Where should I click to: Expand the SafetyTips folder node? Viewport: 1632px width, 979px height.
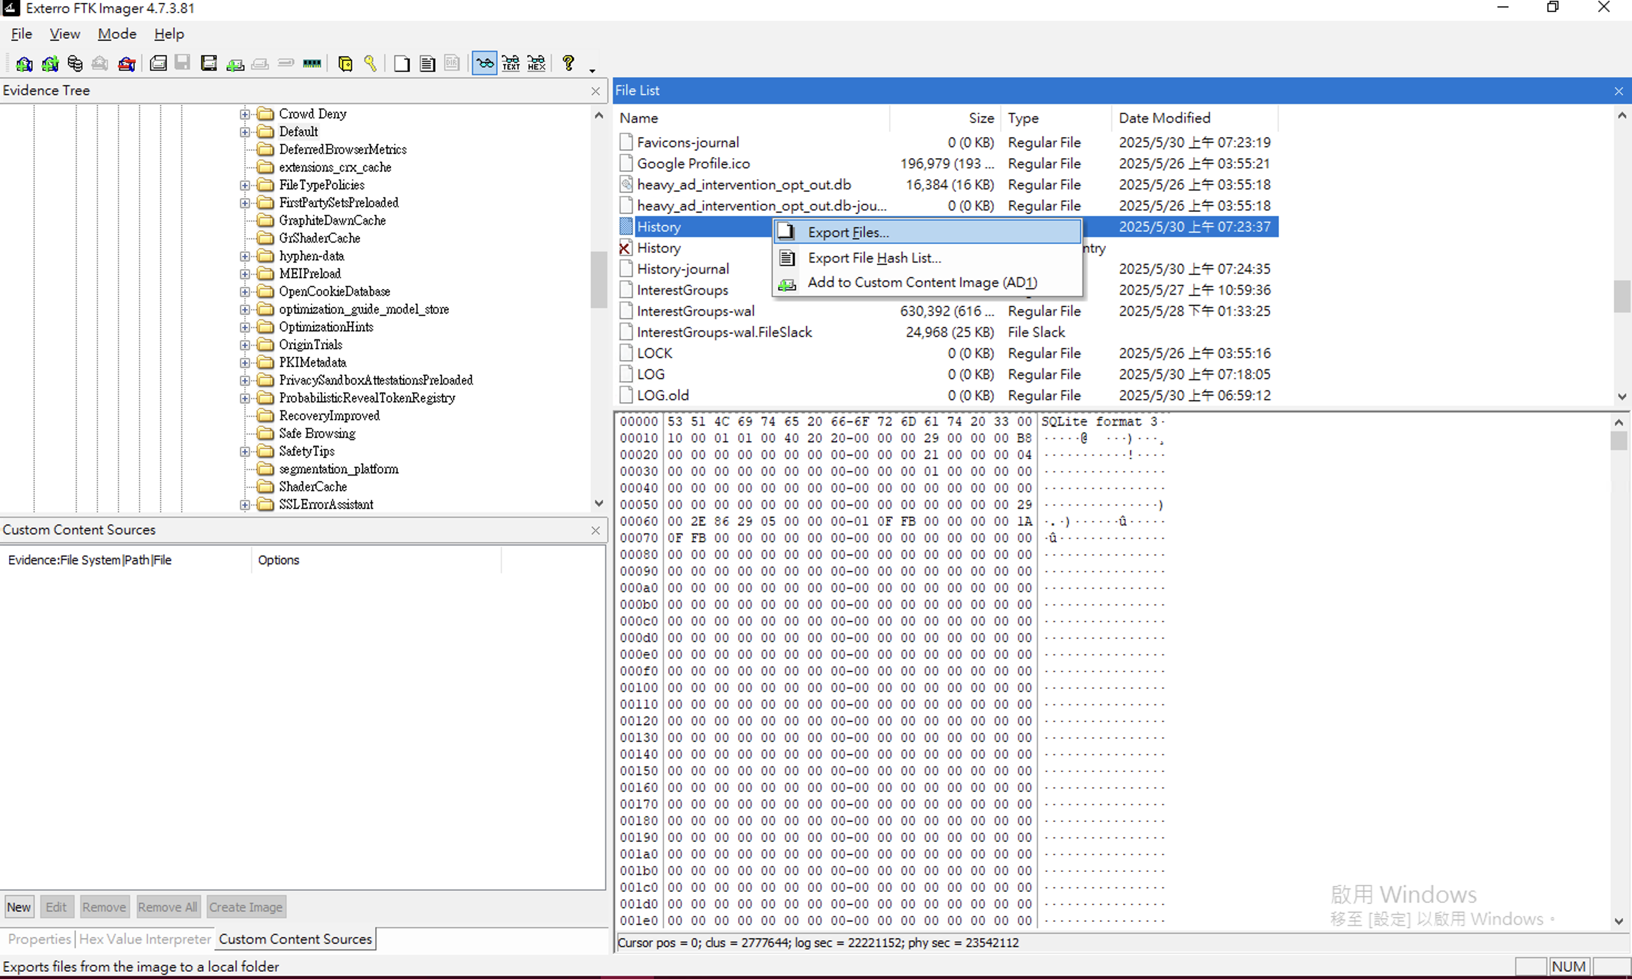click(x=245, y=452)
